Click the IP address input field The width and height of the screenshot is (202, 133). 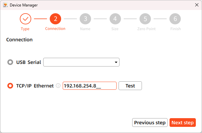(x=89, y=86)
